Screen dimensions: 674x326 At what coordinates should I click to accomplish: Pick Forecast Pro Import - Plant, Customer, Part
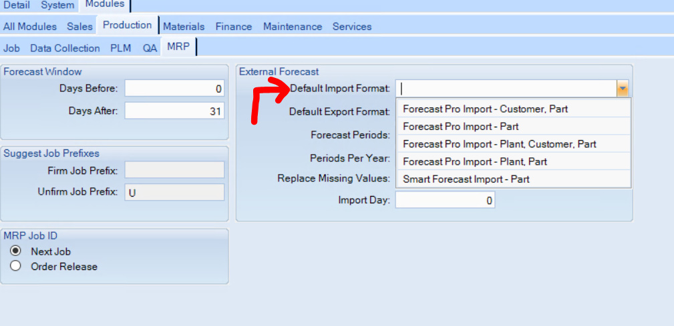pyautogui.click(x=513, y=144)
